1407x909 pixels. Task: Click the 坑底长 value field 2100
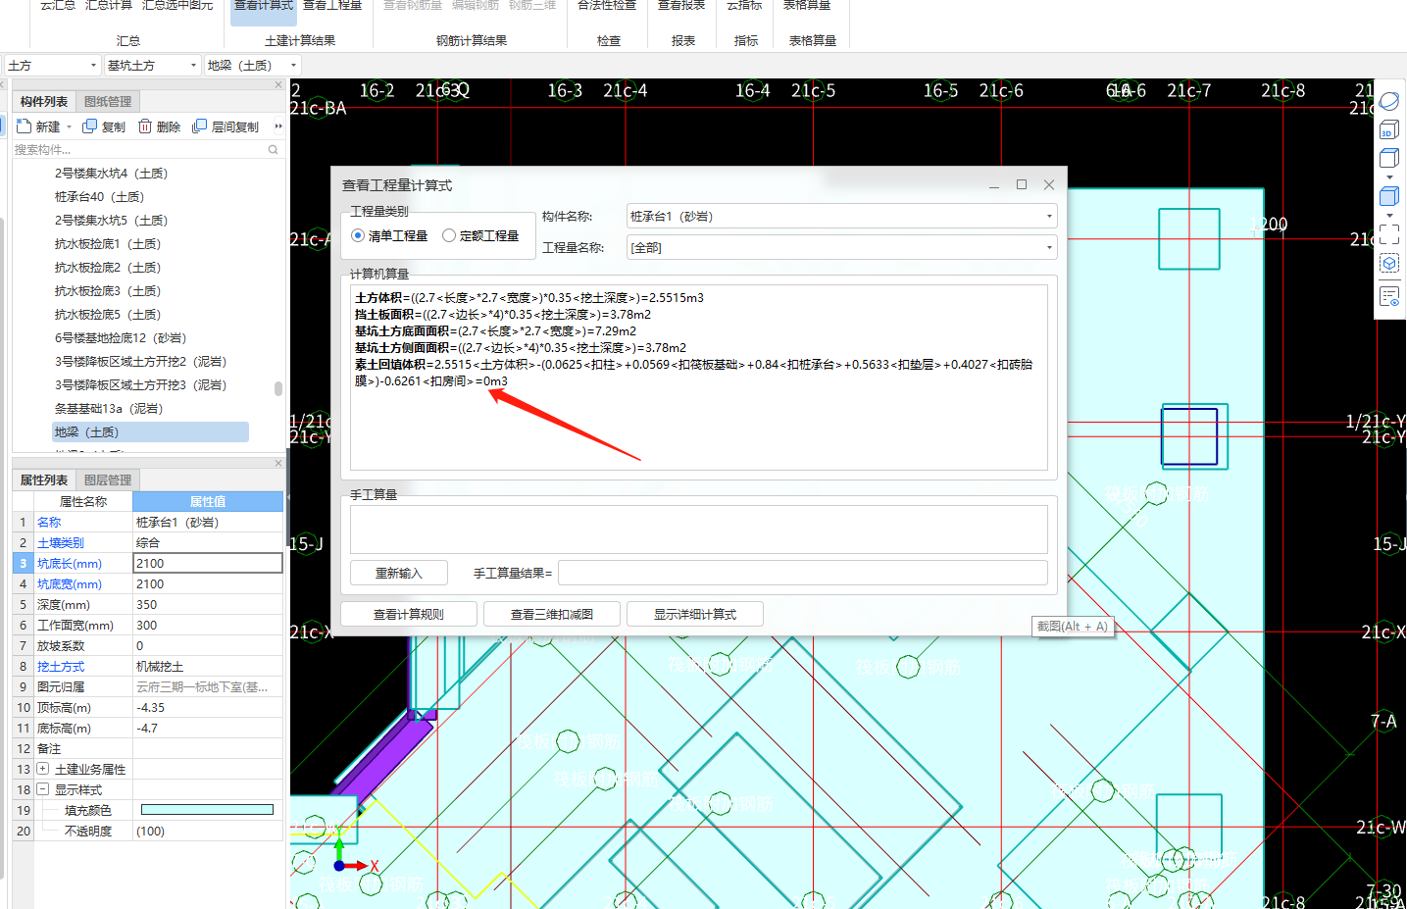click(208, 563)
